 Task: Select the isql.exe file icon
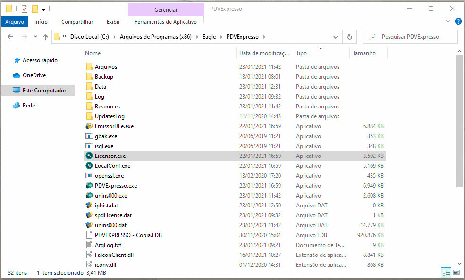coord(89,146)
